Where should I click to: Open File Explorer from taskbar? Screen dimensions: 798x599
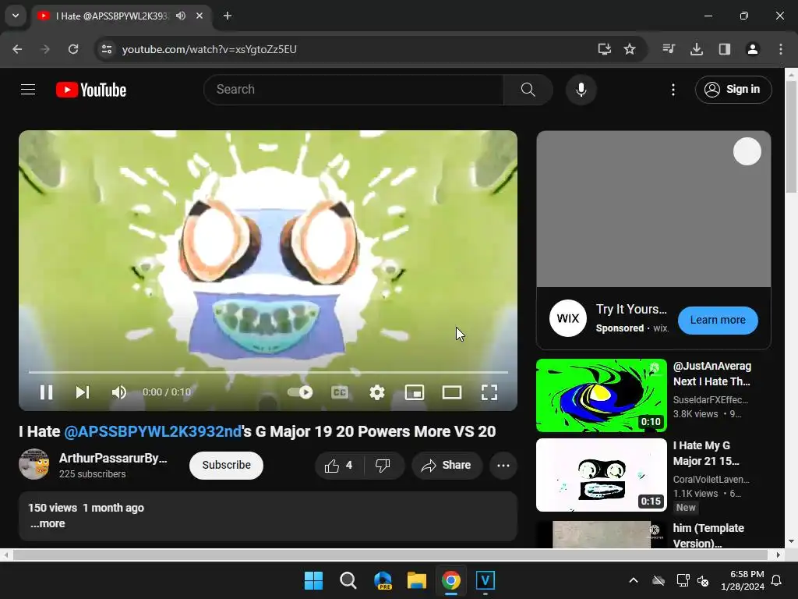(x=416, y=580)
